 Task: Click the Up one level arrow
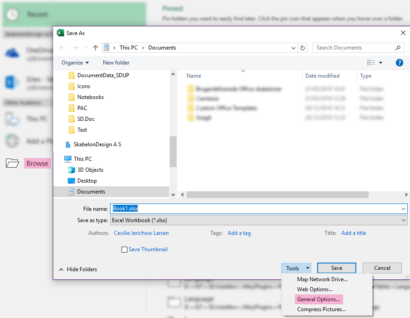pyautogui.click(x=96, y=48)
